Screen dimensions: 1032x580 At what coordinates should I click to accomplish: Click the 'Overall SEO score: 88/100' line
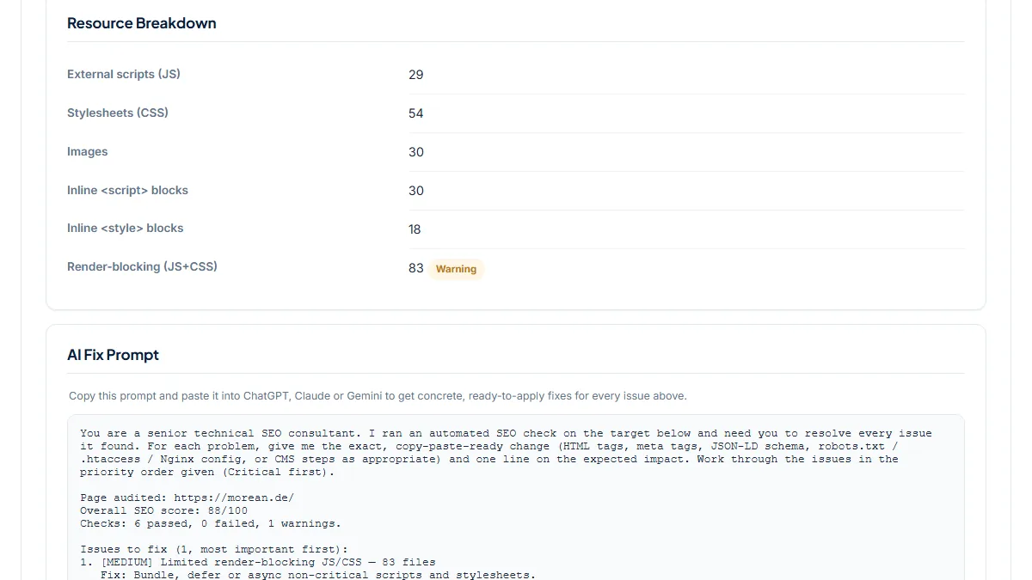coord(163,510)
